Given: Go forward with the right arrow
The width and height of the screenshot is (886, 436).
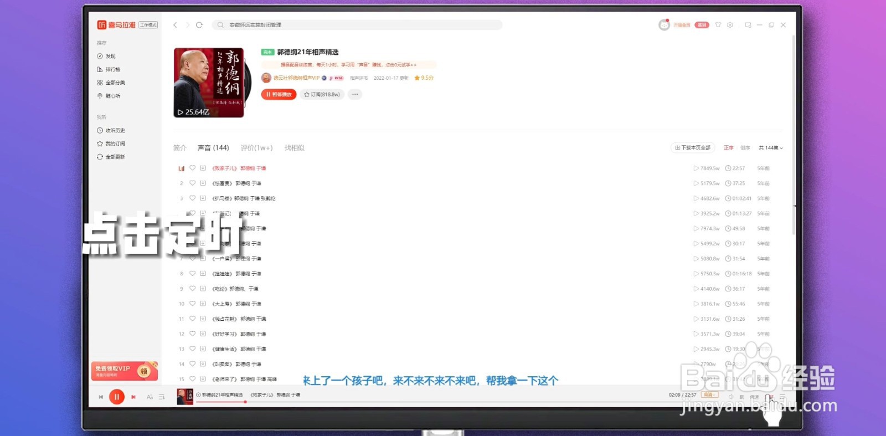Looking at the screenshot, I should pos(187,25).
